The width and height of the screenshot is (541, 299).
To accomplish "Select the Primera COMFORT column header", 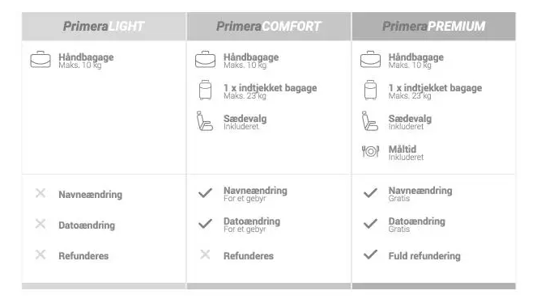I will [x=269, y=27].
